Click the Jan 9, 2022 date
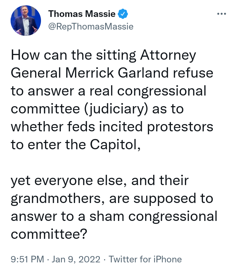The height and width of the screenshot is (269, 238). [x=76, y=259]
